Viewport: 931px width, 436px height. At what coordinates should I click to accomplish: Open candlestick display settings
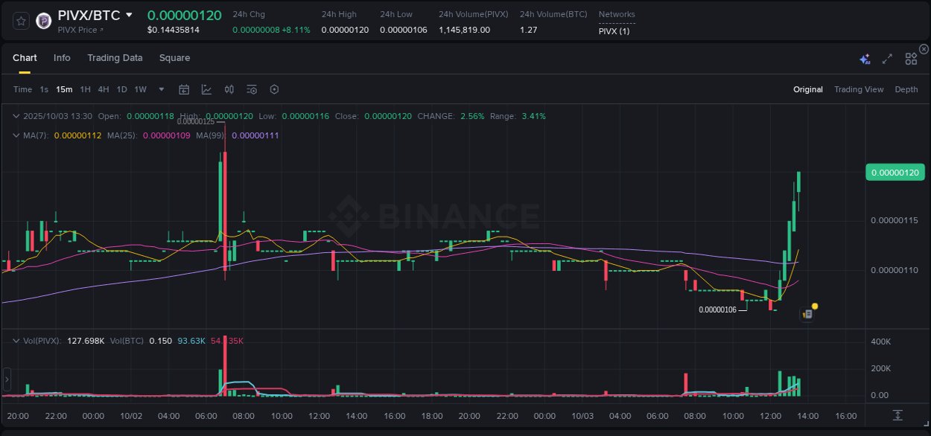tap(229, 89)
